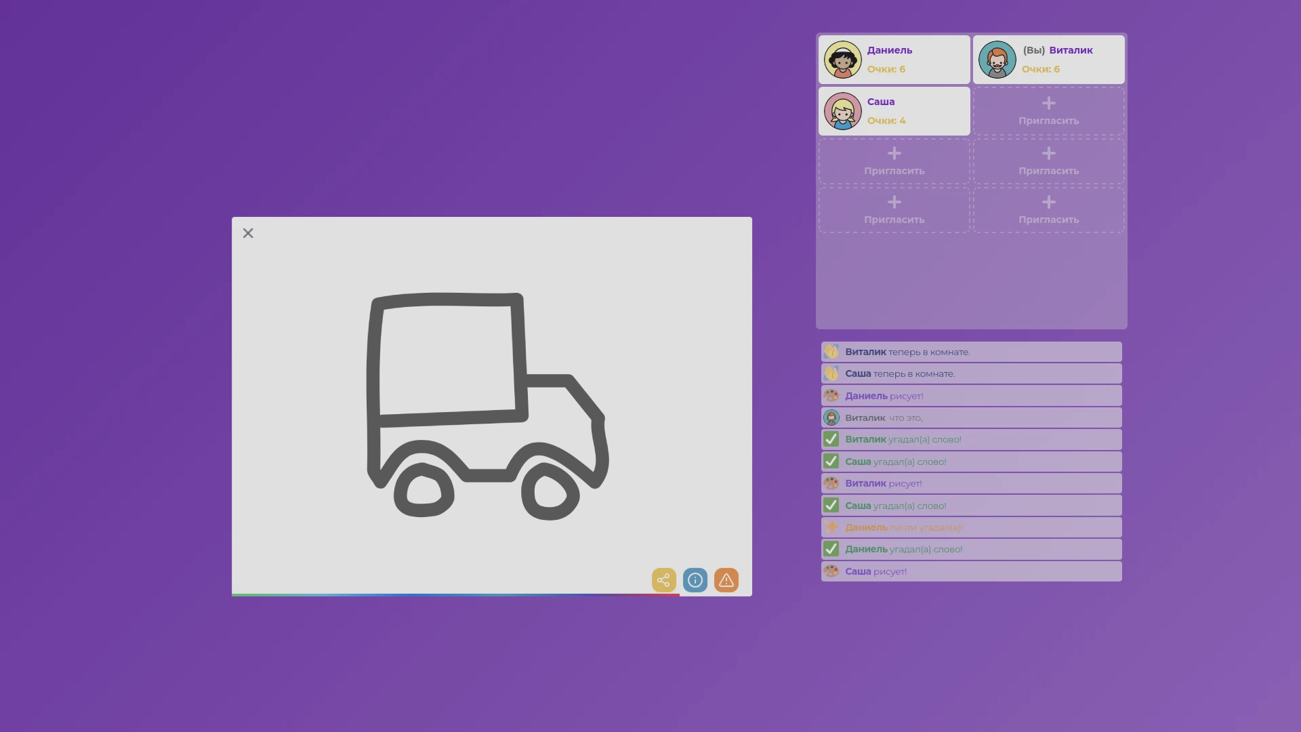Report the drawing using the warning icon
1301x732 pixels.
click(726, 580)
